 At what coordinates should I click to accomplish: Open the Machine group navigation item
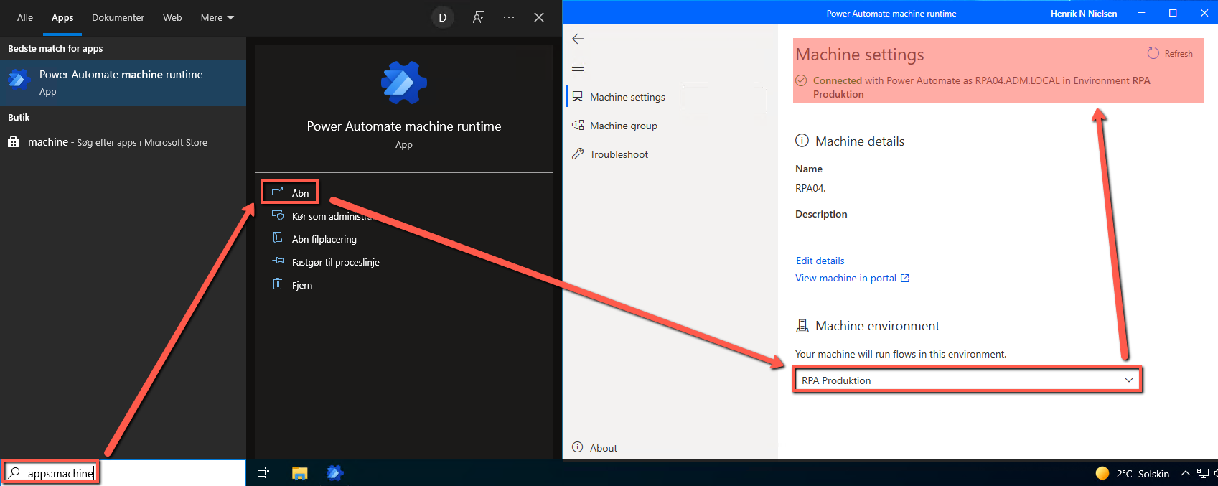(623, 126)
